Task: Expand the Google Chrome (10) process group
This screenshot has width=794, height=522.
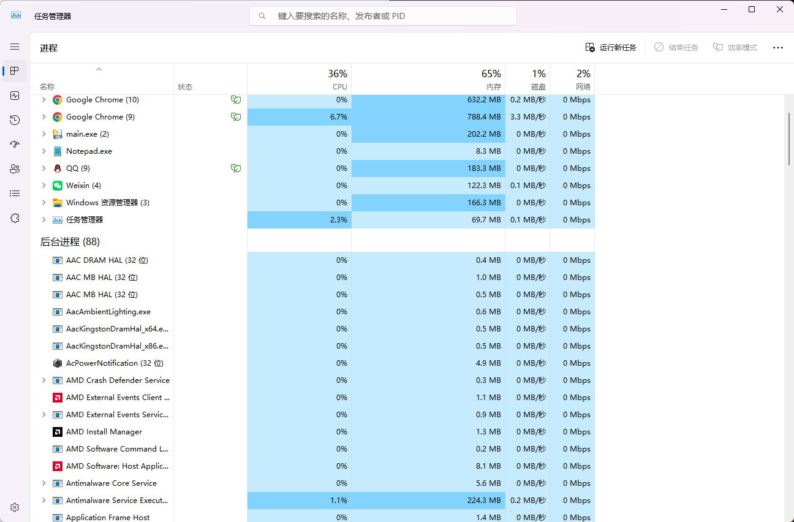Action: (x=43, y=100)
